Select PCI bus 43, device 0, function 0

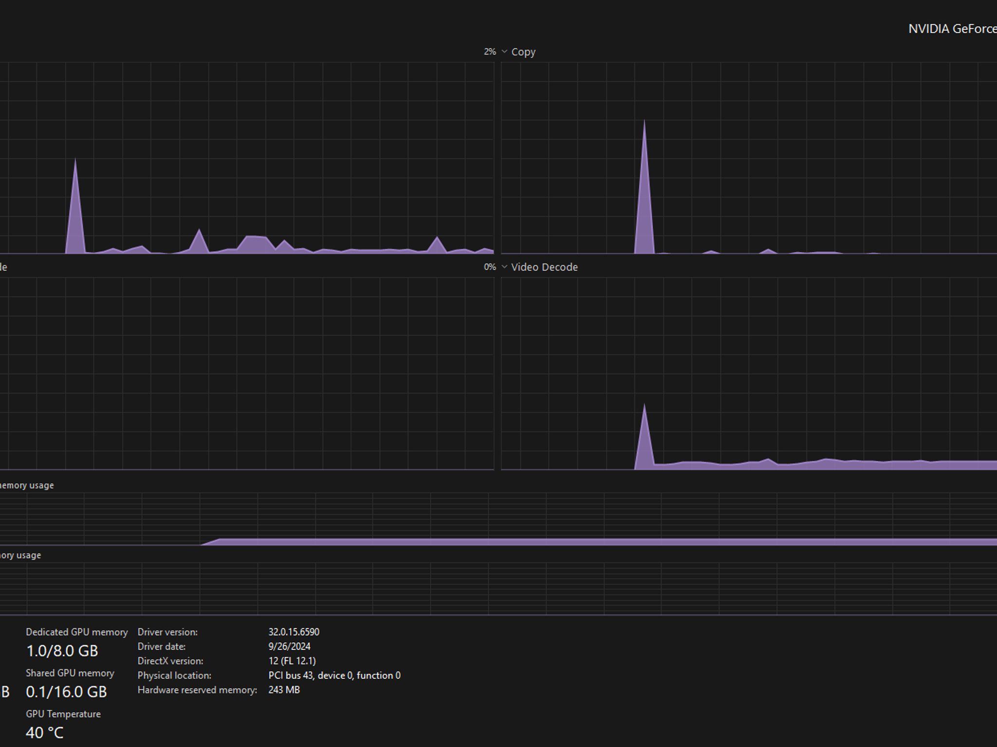click(334, 676)
